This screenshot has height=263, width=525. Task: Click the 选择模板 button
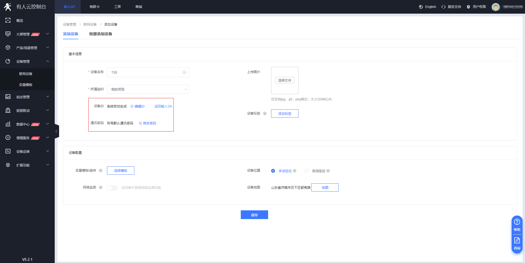(120, 171)
